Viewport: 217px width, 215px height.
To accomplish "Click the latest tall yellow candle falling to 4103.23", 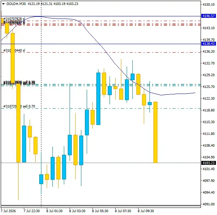I will (155, 132).
